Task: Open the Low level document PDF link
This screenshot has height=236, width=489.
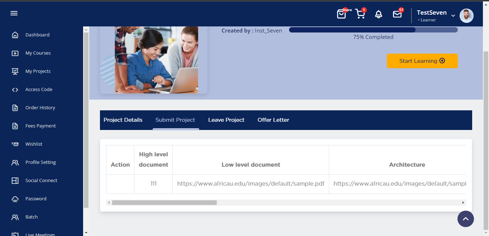Action: 250,184
